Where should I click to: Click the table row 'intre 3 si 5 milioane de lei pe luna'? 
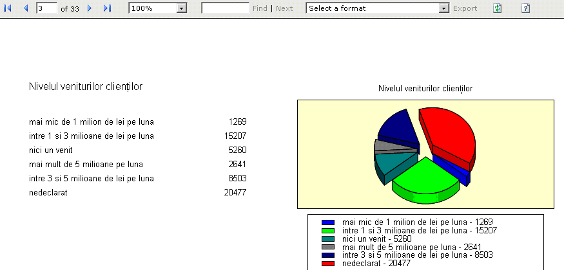tap(138, 178)
